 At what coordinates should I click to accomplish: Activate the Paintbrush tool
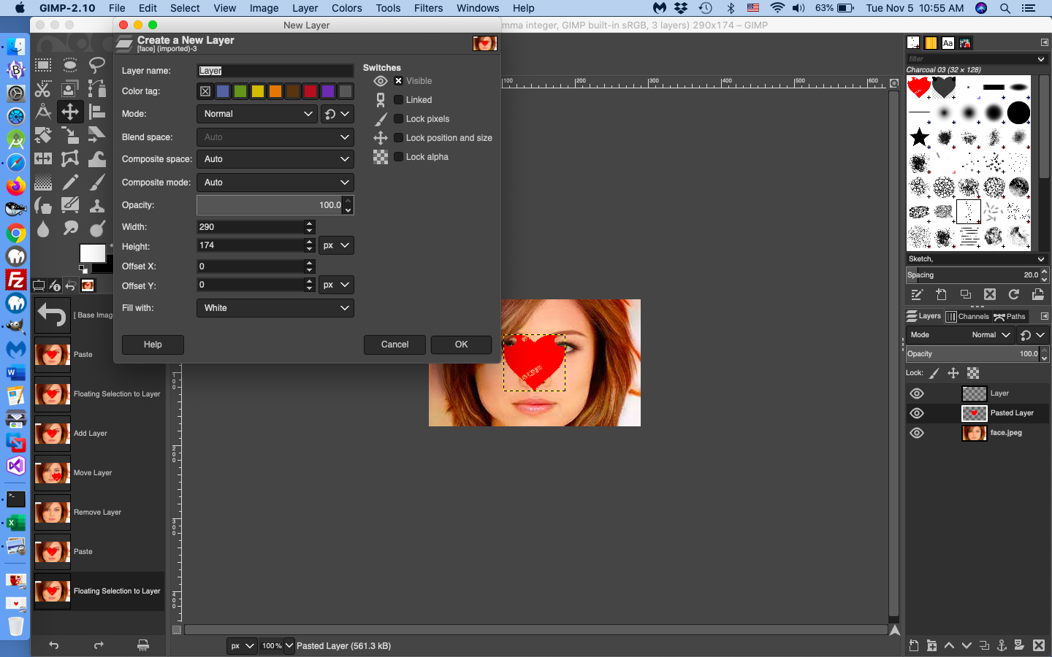pyautogui.click(x=96, y=182)
